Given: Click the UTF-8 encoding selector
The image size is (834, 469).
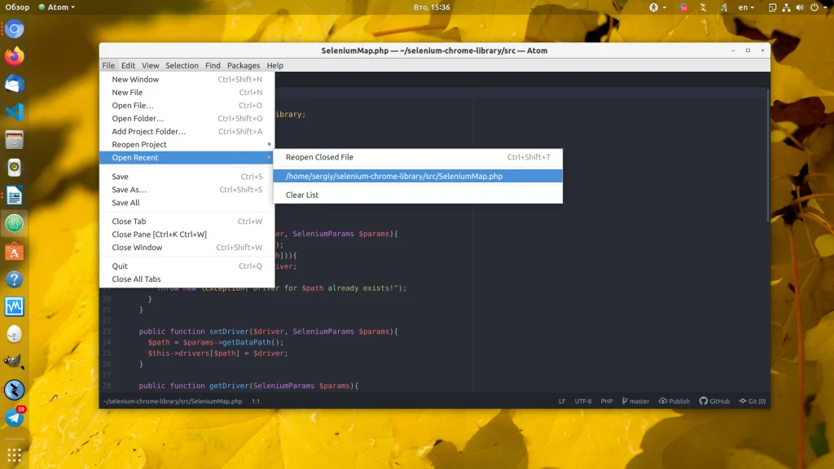Looking at the screenshot, I should click(x=583, y=401).
